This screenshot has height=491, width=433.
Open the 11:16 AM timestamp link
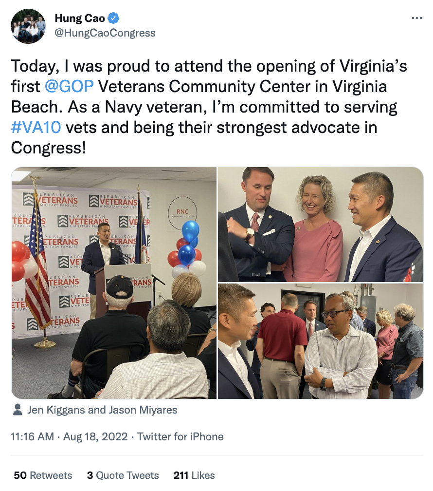[x=32, y=436]
